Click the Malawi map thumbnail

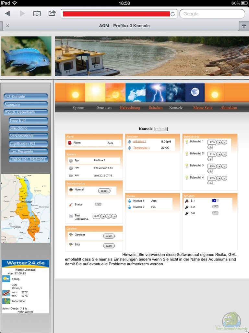pyautogui.click(x=26, y=208)
